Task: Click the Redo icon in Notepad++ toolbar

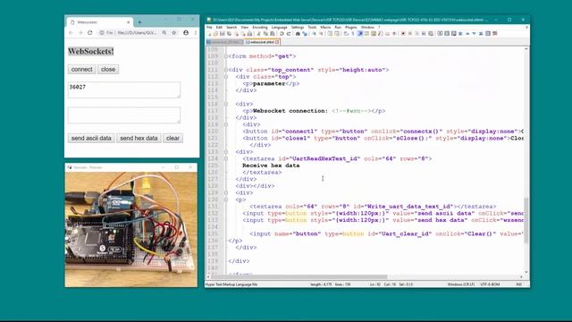Action: [288, 34]
